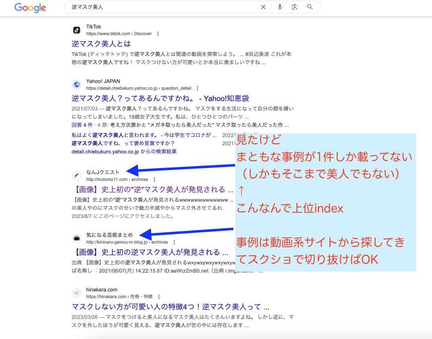Open the three-dot menu for the 気になる芸能まとめ result
The image size is (432, 339).
coord(174,242)
